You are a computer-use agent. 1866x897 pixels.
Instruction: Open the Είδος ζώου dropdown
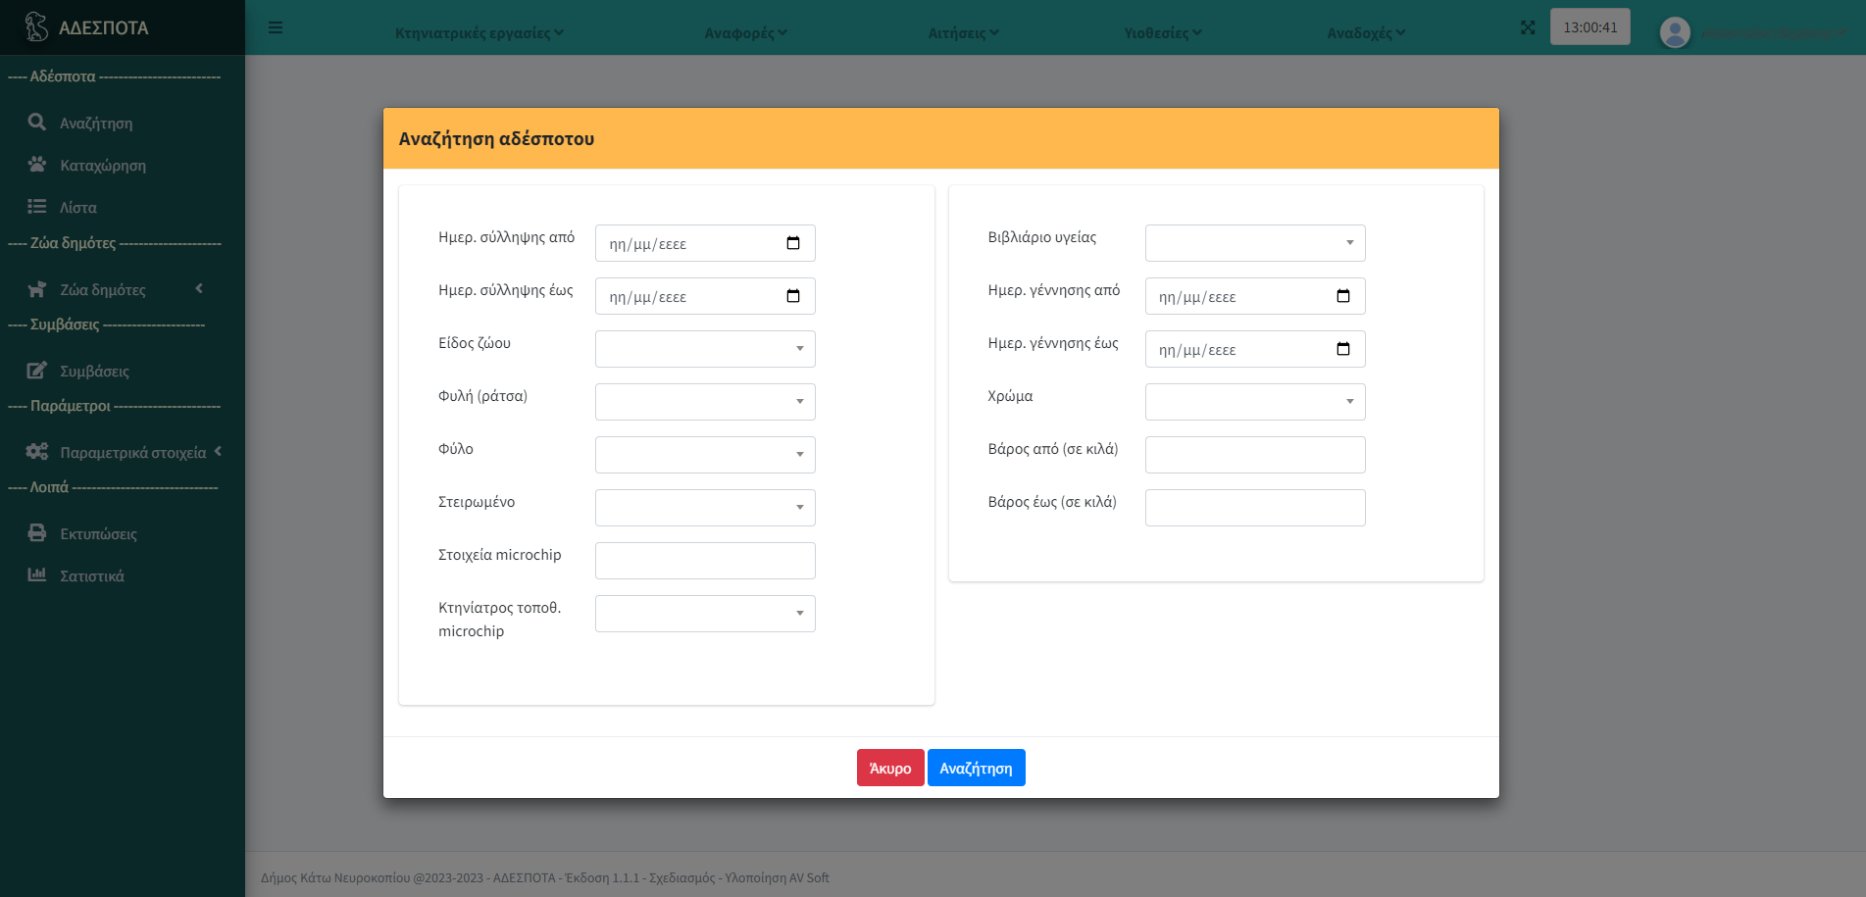[x=705, y=349]
